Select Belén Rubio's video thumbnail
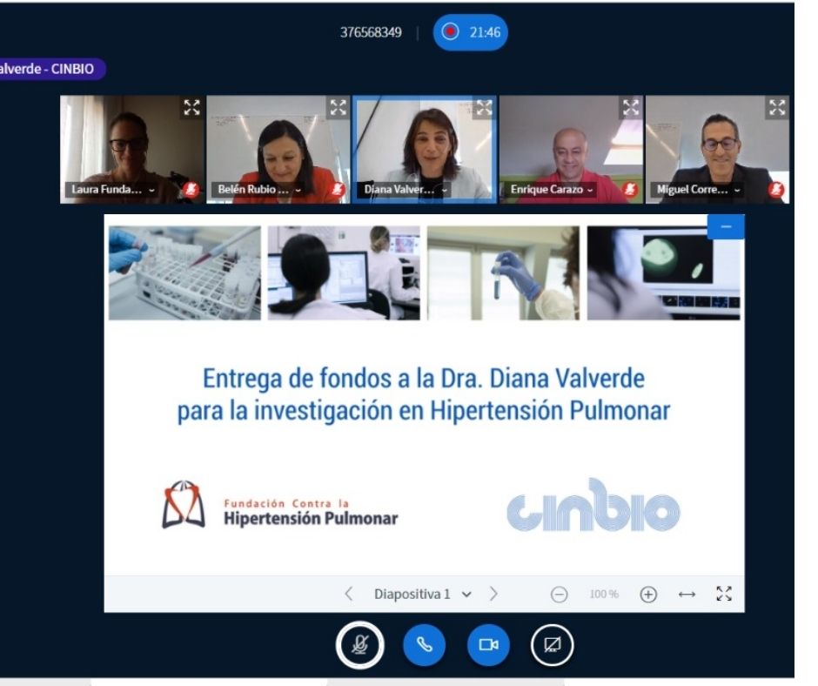Screen dimensions: 818x686 click(x=278, y=150)
